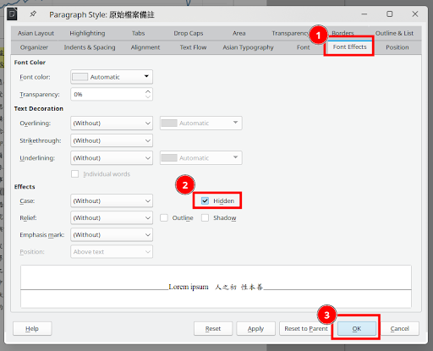Switch to the Asian Typography tab
433x351 pixels.
(248, 47)
